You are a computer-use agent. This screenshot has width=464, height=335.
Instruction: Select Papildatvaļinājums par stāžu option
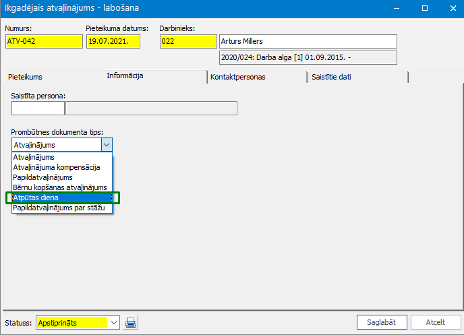tap(62, 208)
